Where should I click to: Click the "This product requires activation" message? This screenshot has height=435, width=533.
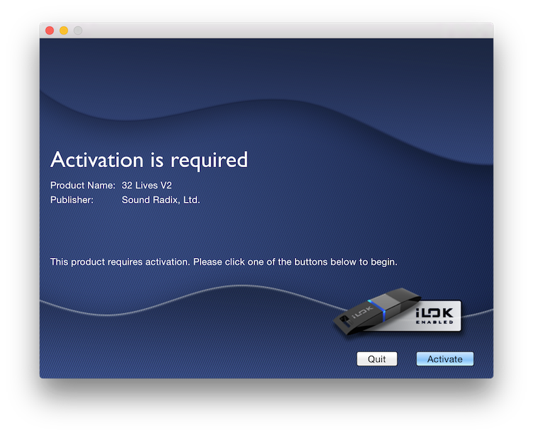224,262
